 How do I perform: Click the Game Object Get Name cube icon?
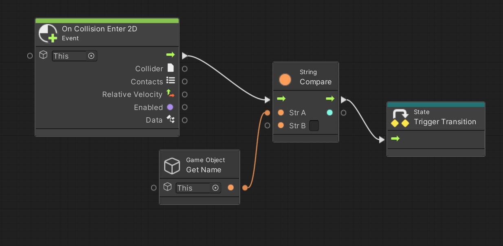(172, 166)
